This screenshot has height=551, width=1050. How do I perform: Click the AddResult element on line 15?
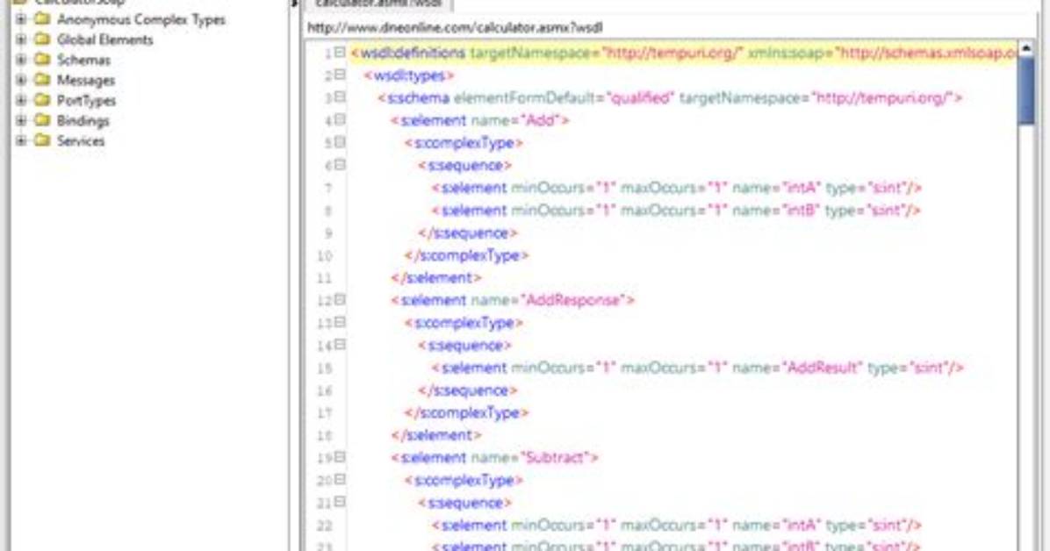point(698,368)
